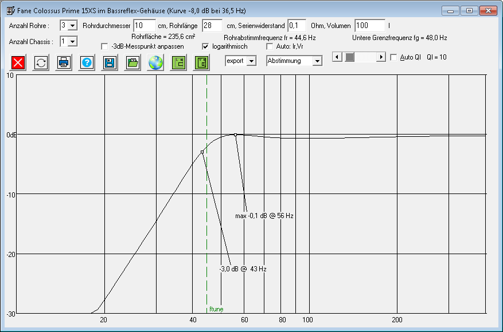This screenshot has height=332, width=503.
Task: Open the Anzahl Chassis dropdown
Action: 73,41
